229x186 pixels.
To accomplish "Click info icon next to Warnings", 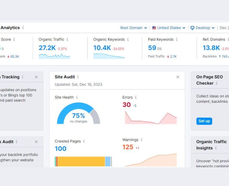I will (141, 140).
